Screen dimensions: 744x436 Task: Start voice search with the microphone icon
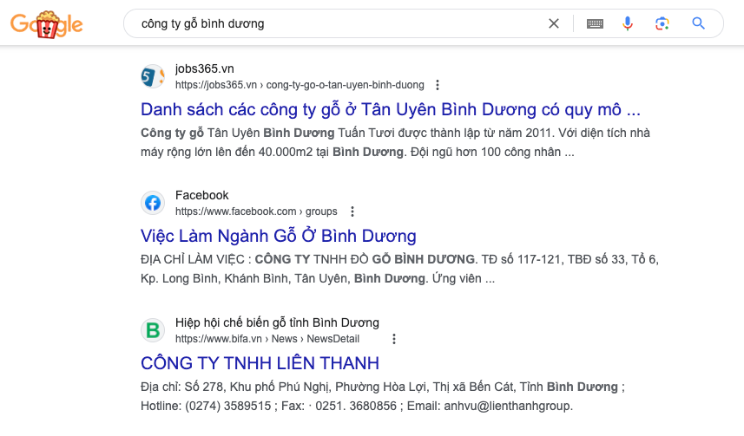[x=628, y=23]
